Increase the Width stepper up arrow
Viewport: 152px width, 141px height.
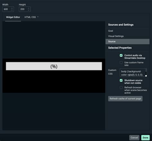point(12,8)
